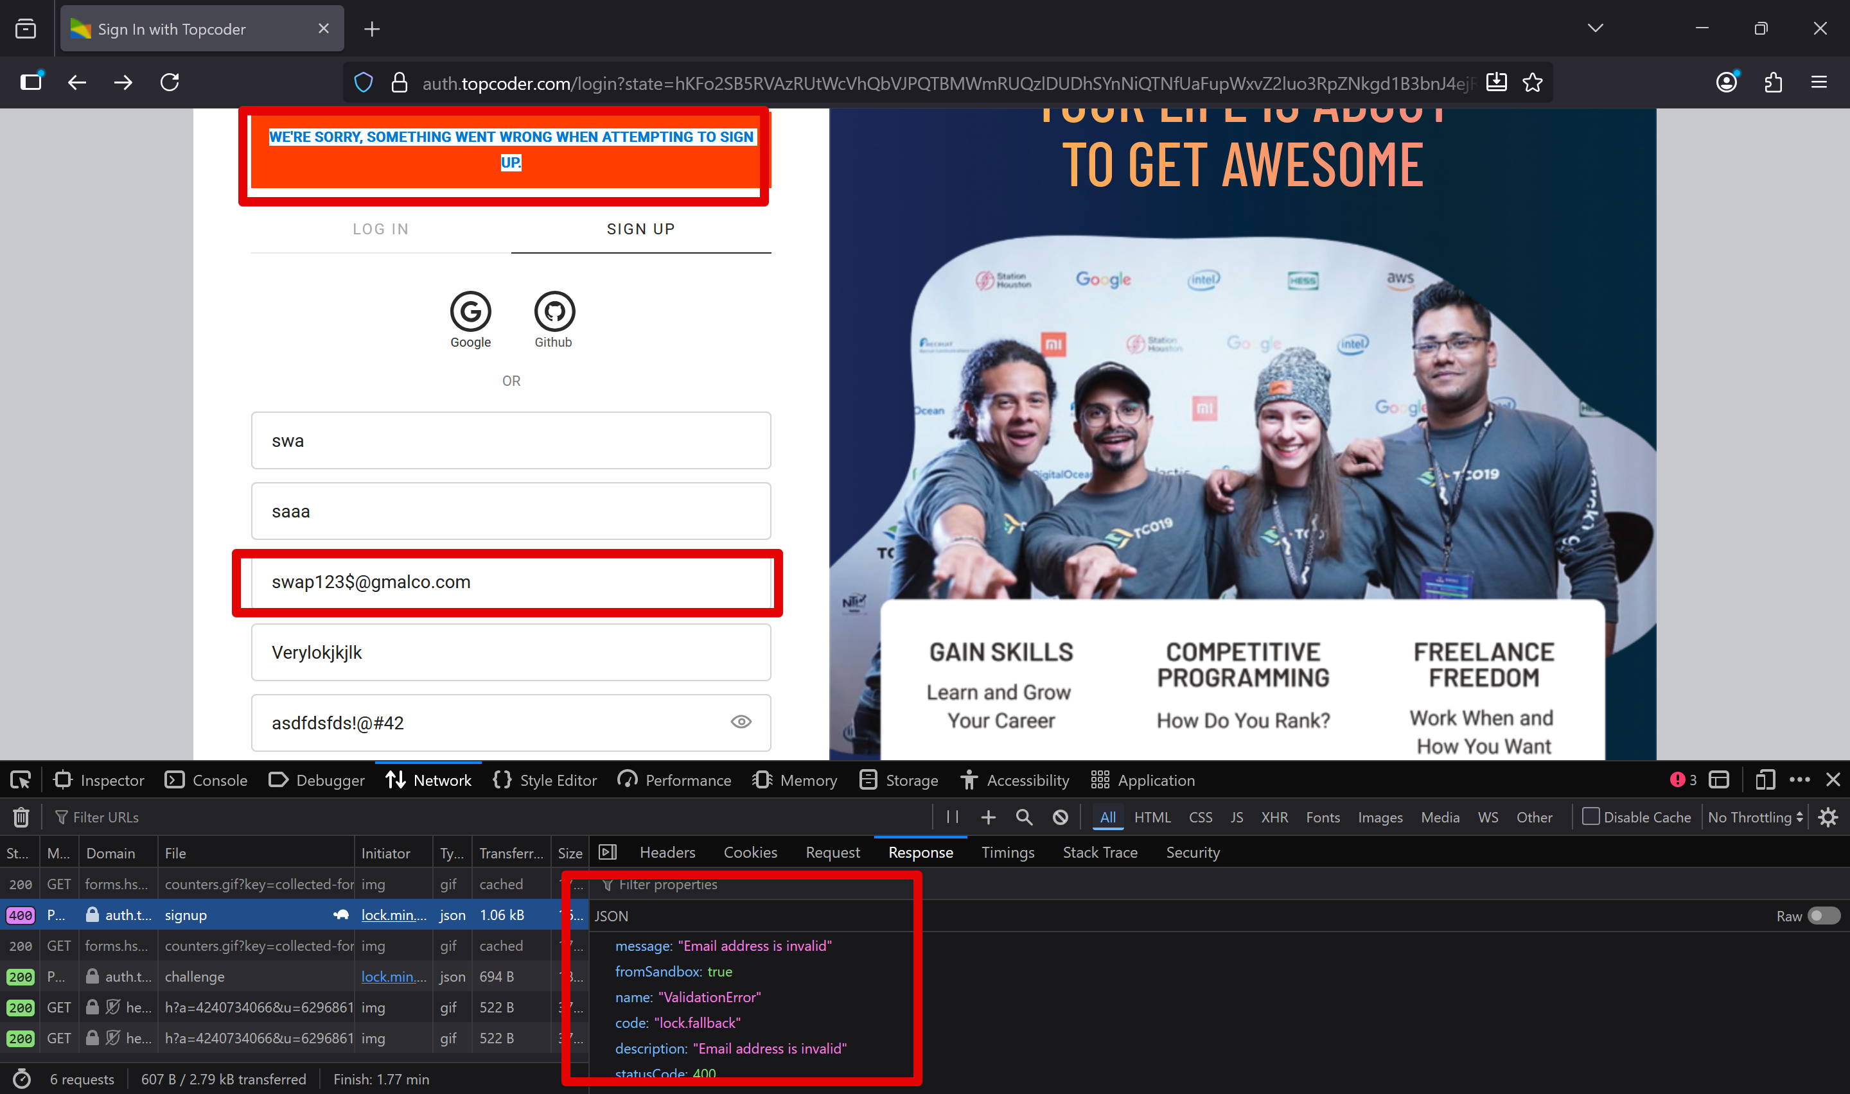Open network search magnifier icon
This screenshot has width=1850, height=1094.
click(1023, 817)
